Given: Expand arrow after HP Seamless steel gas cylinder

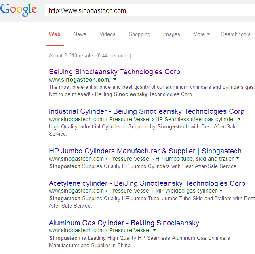Looking at the screenshot, I should tap(239, 119).
